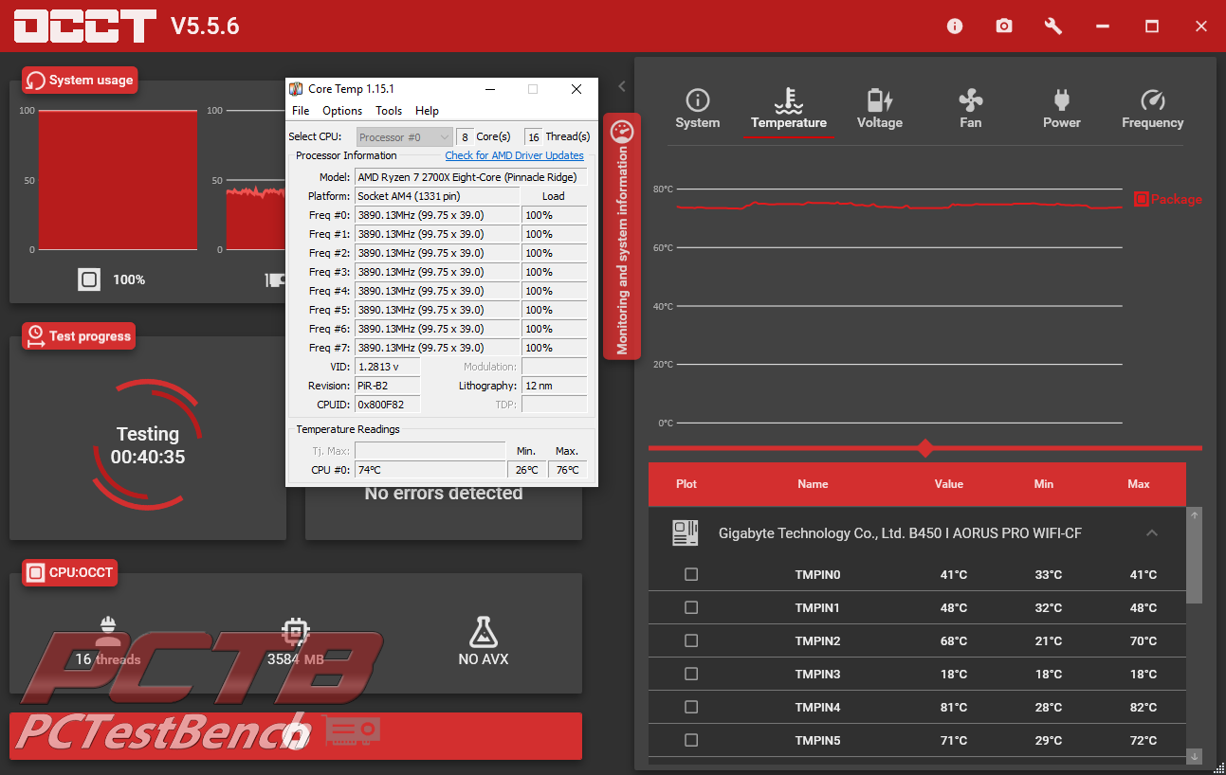Screen dimensions: 1226x775
Task: Click the Voltage battery icon
Action: click(880, 100)
